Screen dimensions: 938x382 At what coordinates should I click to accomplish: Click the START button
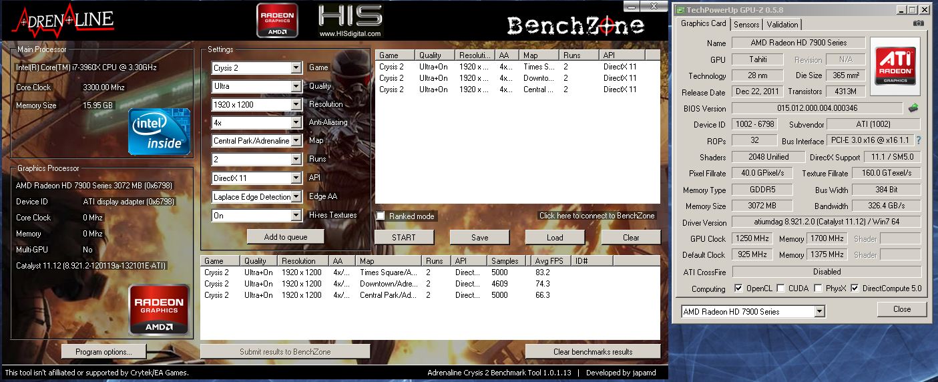click(403, 238)
